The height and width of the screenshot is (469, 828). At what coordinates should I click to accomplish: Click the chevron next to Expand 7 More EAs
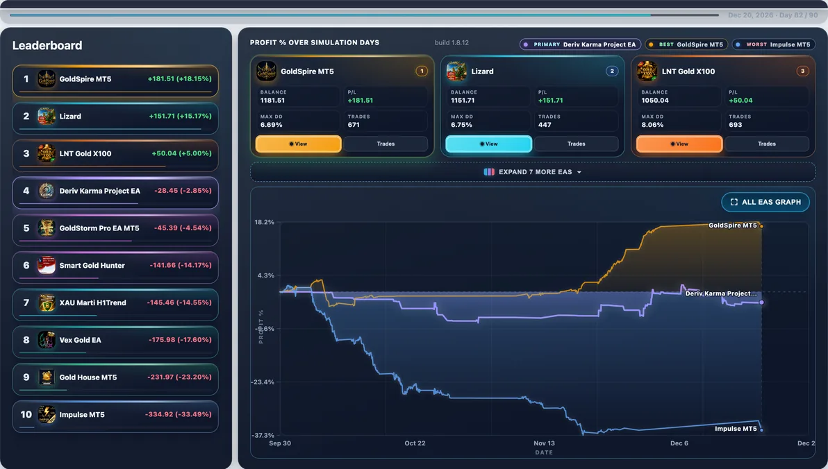point(579,173)
